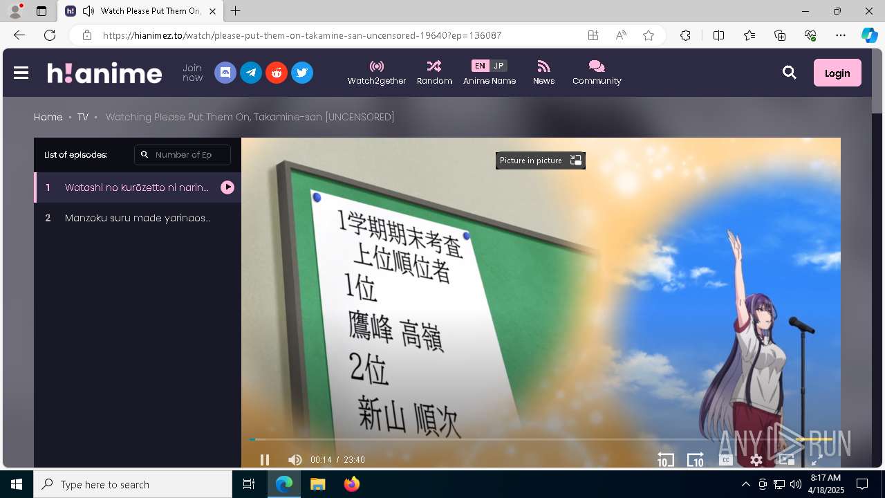Seek along the video progress bar

coord(541,439)
